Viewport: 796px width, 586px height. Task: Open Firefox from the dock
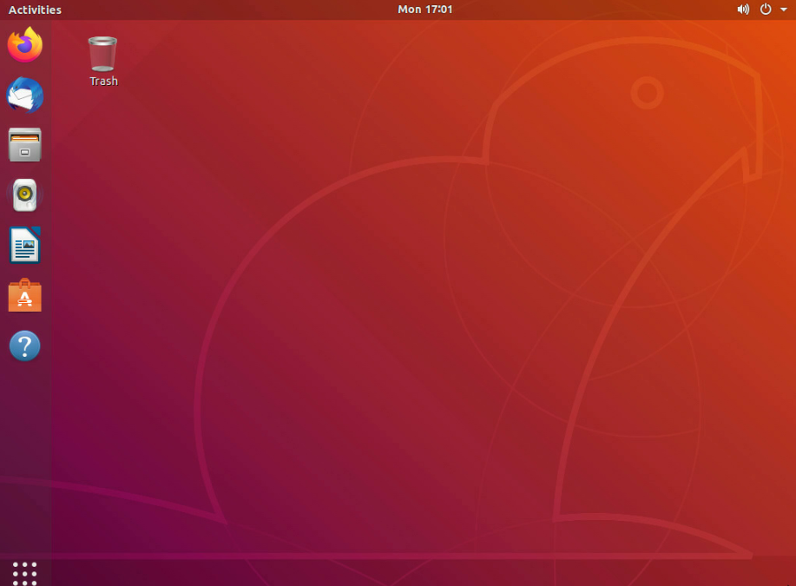25,44
